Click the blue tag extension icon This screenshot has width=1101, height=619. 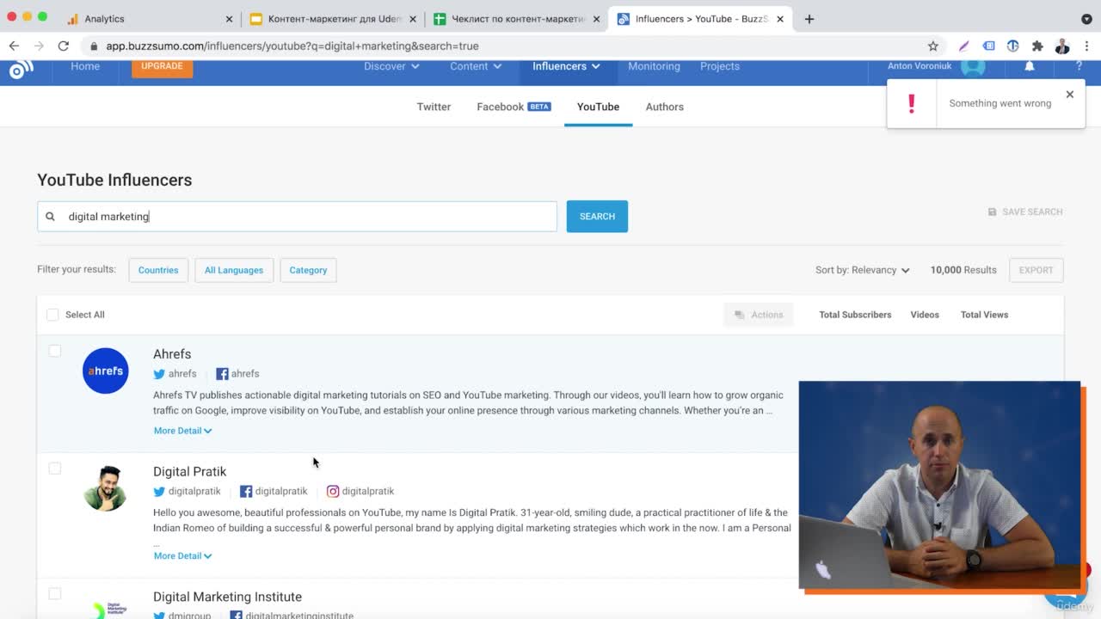(x=988, y=46)
